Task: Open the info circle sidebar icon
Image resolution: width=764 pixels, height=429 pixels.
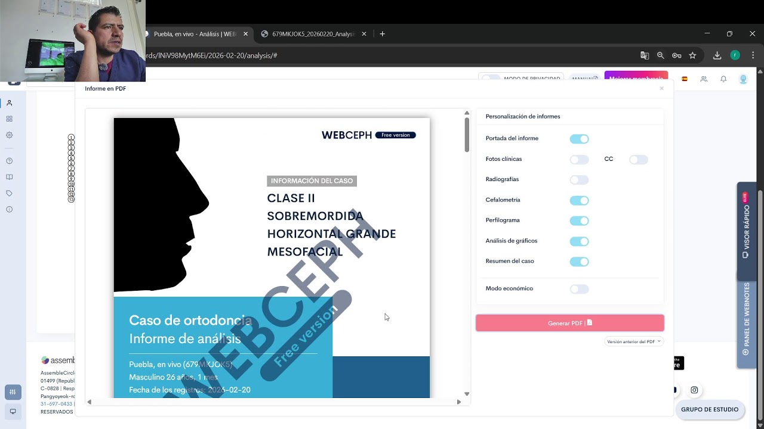Action: 10,209
